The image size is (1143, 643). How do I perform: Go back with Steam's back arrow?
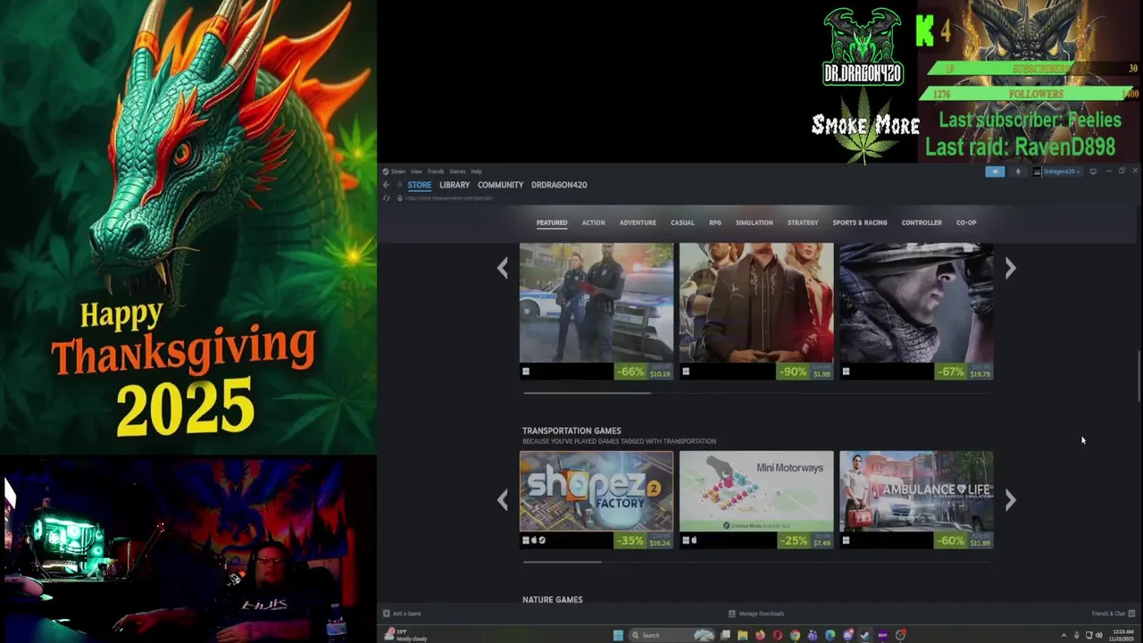[386, 185]
